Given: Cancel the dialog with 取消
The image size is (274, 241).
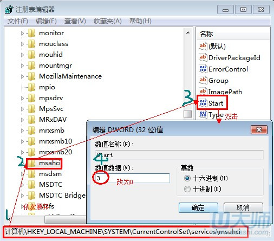Looking at the screenshot, I should tap(243, 207).
